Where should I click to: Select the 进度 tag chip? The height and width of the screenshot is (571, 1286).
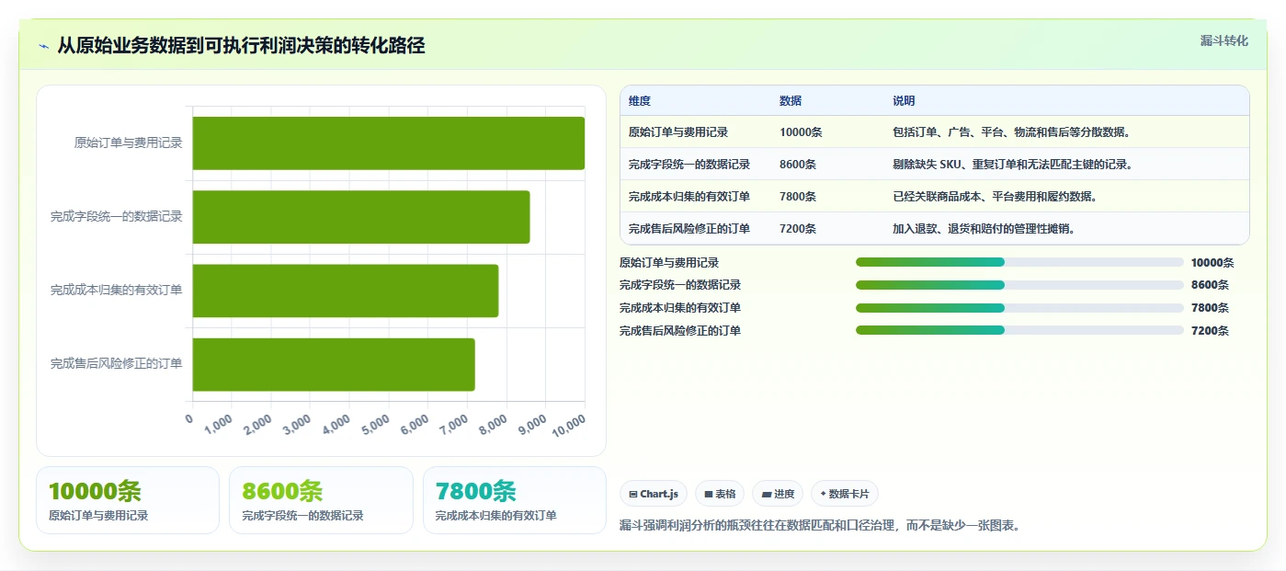pyautogui.click(x=778, y=494)
